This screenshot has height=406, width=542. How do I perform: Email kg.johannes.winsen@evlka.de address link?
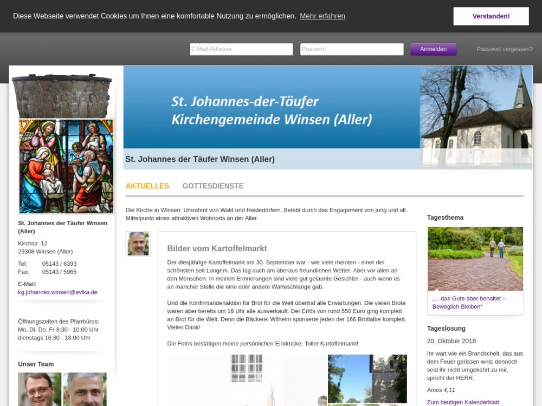pyautogui.click(x=57, y=292)
